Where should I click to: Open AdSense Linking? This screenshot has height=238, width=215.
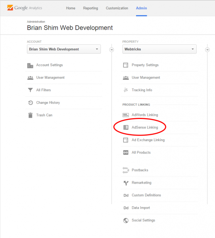pyautogui.click(x=145, y=127)
